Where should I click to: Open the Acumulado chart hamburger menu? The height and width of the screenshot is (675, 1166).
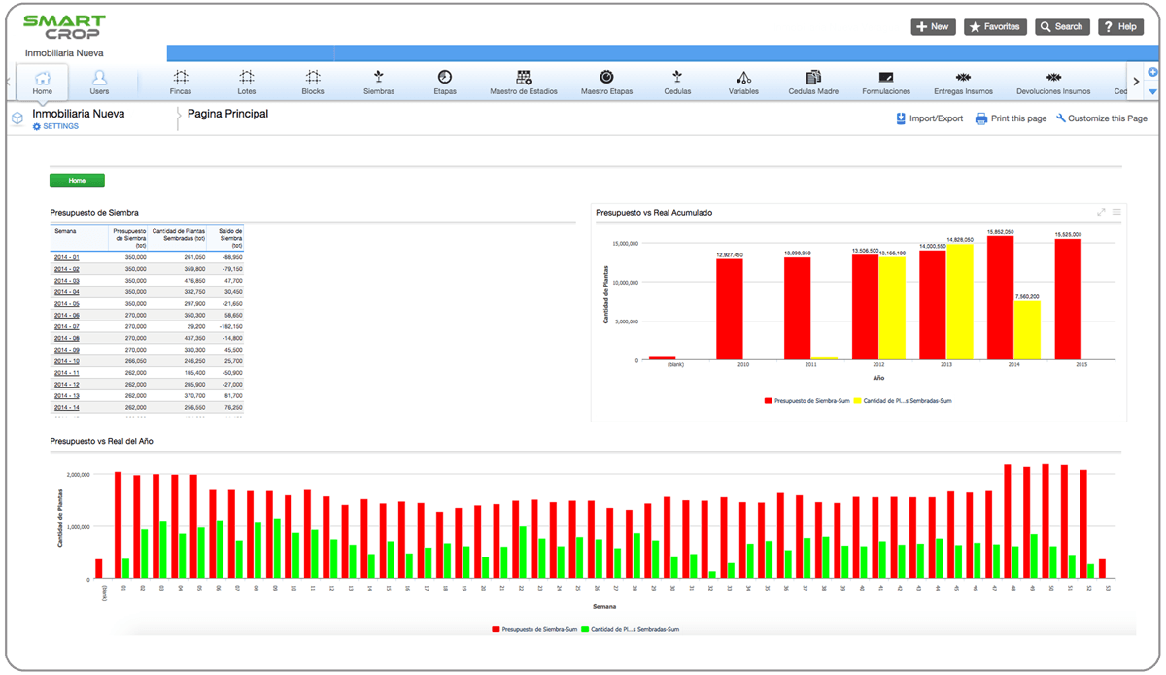[x=1116, y=212]
